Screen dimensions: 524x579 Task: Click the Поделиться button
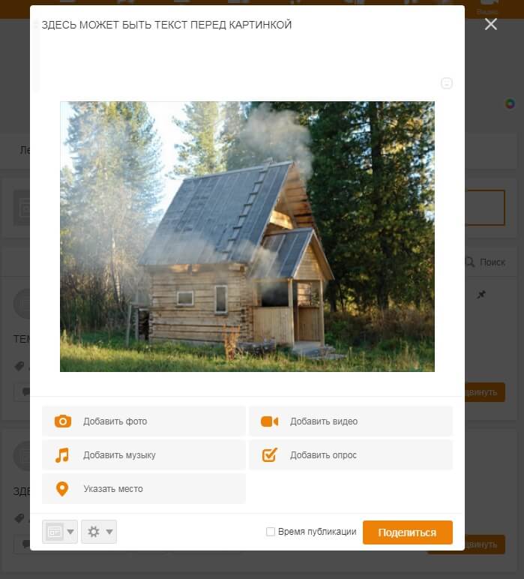click(407, 532)
